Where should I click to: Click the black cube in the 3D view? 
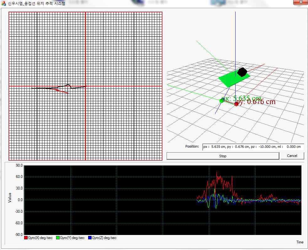[x=242, y=72]
